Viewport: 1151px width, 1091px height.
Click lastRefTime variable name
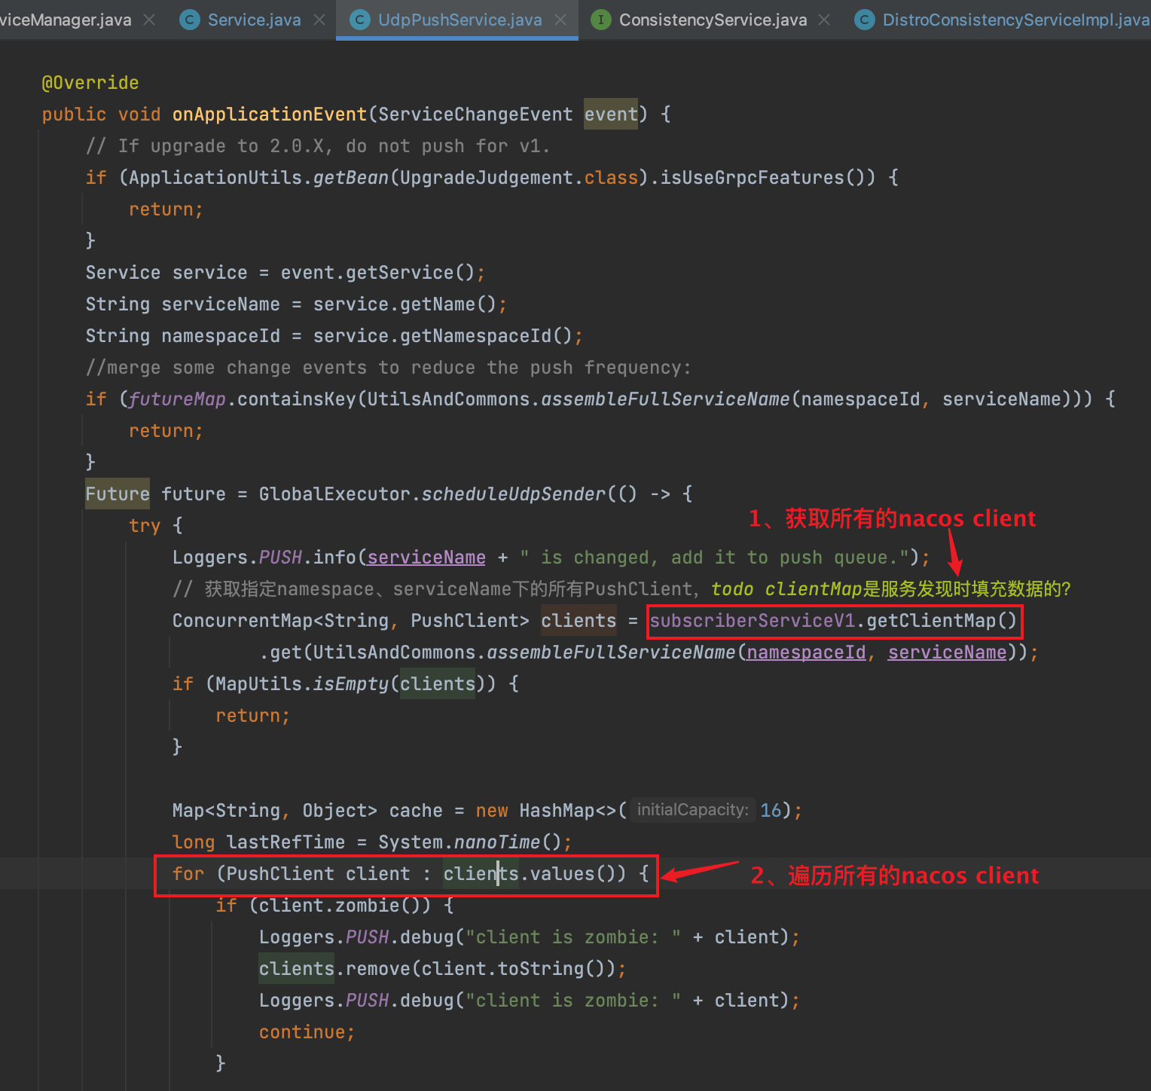[x=285, y=842]
